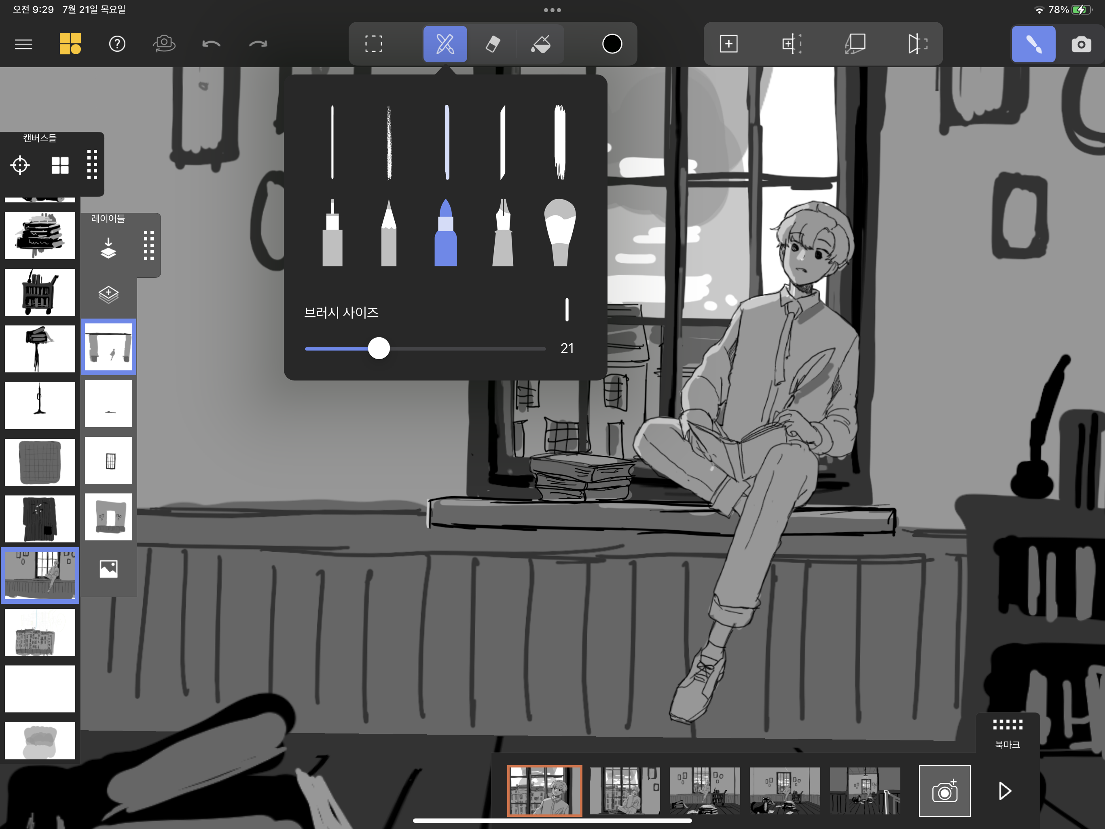Viewport: 1105px width, 829px height.
Task: Open the fifth bookmark thumbnail
Action: 865,791
